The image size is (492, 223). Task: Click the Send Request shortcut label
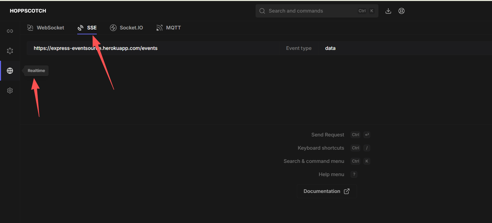pos(328,135)
